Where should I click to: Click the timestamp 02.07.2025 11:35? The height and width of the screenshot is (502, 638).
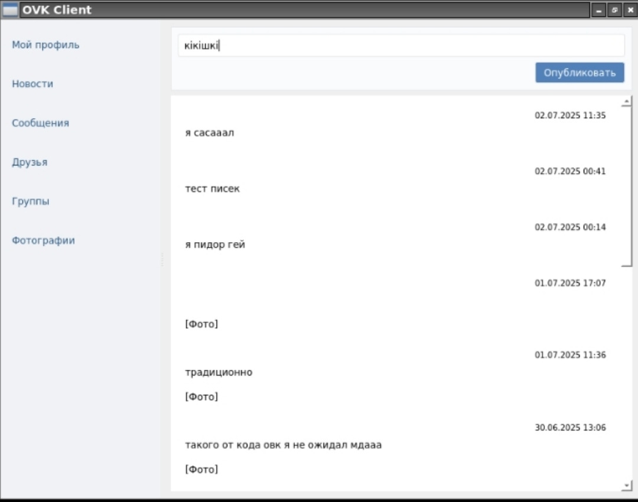pos(570,116)
